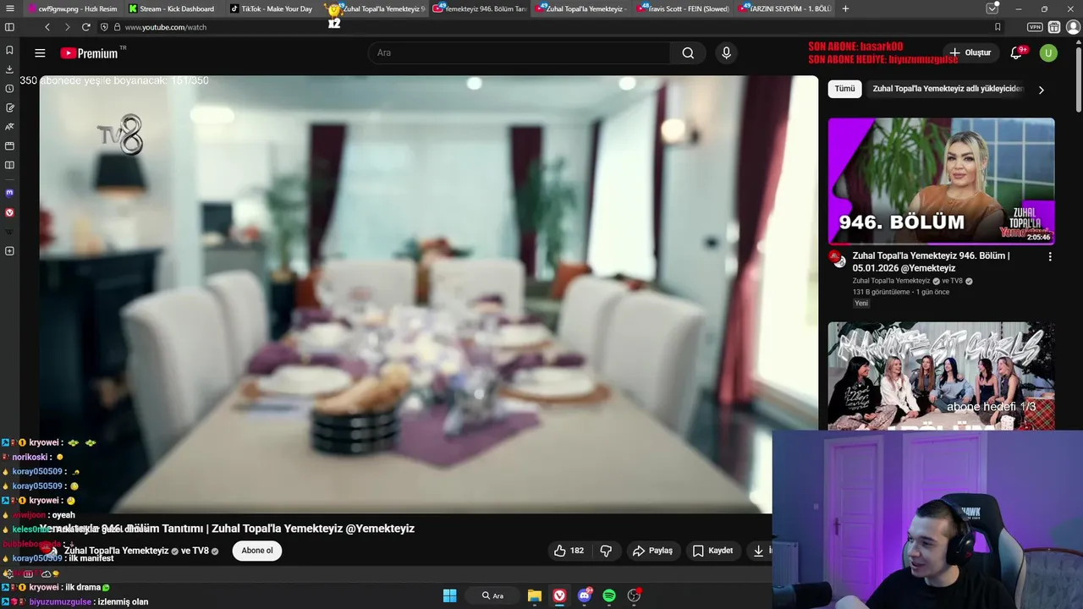Go back to the previous page
Viewport: 1083px width, 609px height.
47,27
